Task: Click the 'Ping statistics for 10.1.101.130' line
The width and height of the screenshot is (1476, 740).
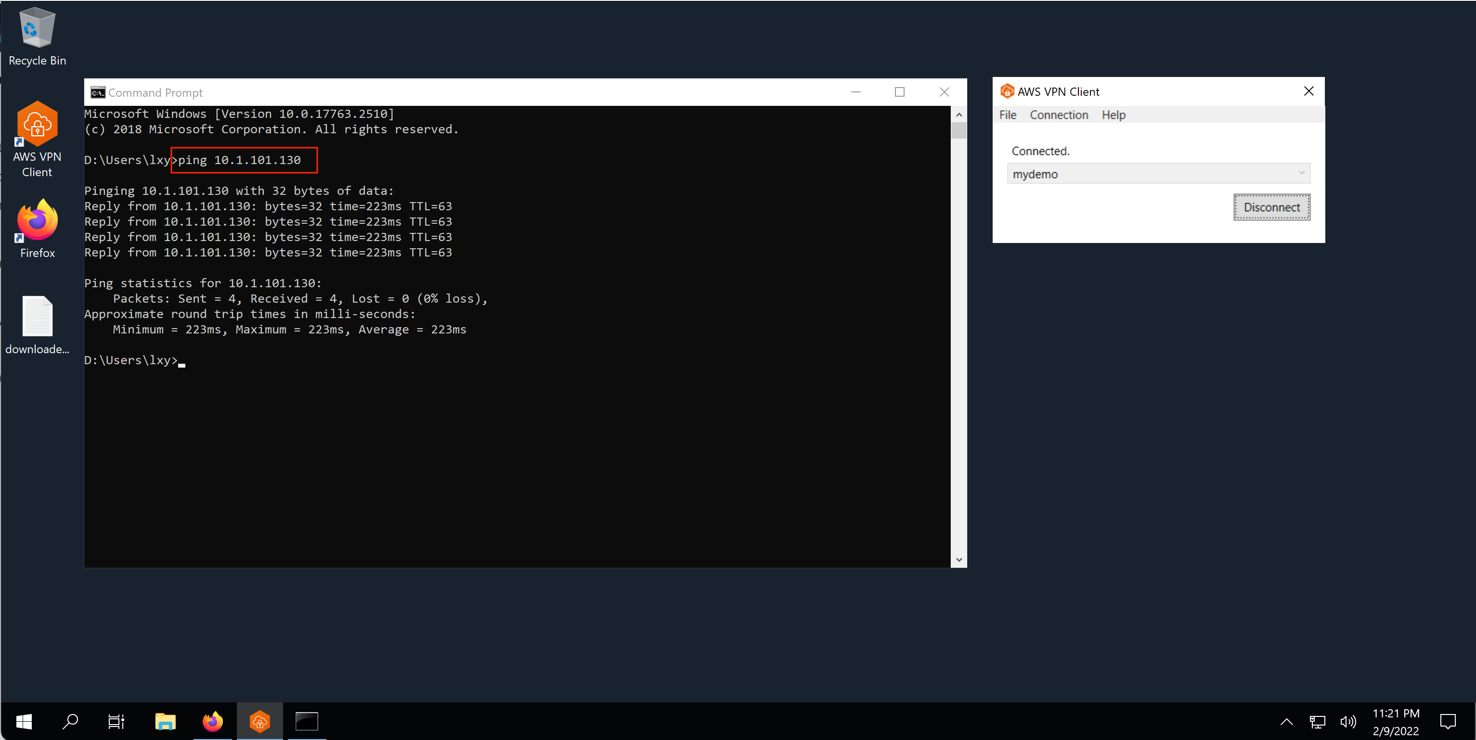Action: pyautogui.click(x=203, y=283)
